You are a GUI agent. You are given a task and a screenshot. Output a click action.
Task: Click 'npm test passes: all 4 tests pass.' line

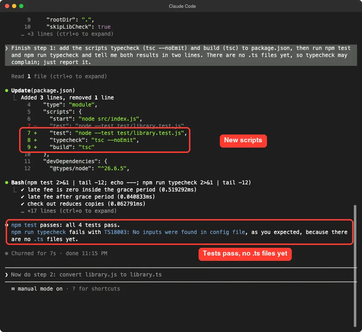click(x=66, y=225)
